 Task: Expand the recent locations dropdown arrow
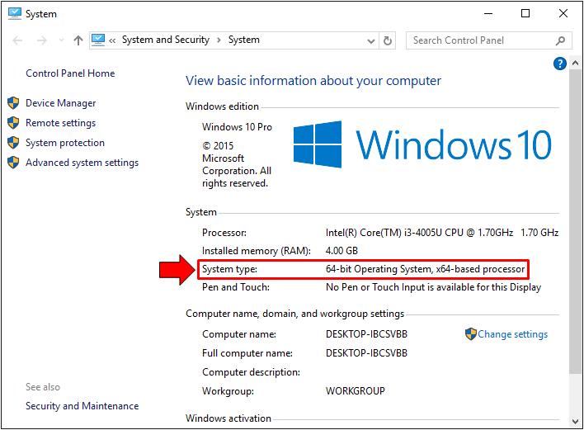point(60,40)
